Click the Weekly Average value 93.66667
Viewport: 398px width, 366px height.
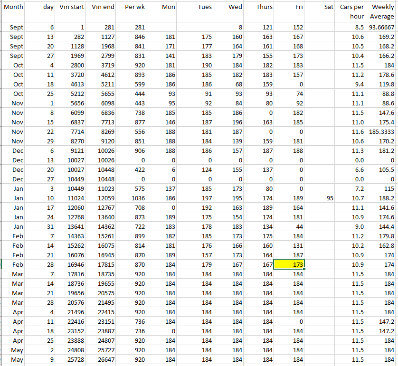[381, 27]
